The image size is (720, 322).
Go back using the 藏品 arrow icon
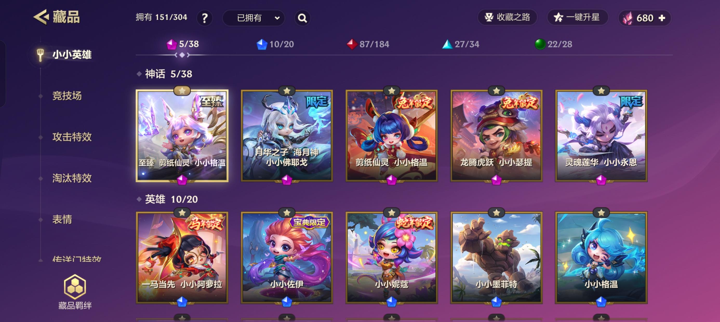click(41, 17)
